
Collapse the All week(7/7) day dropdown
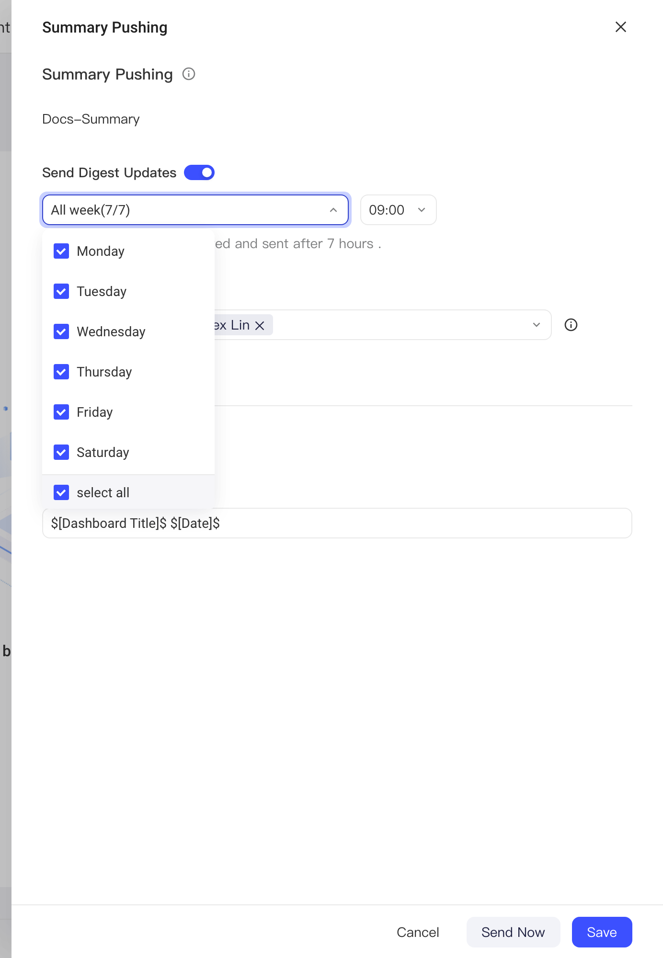click(x=195, y=210)
